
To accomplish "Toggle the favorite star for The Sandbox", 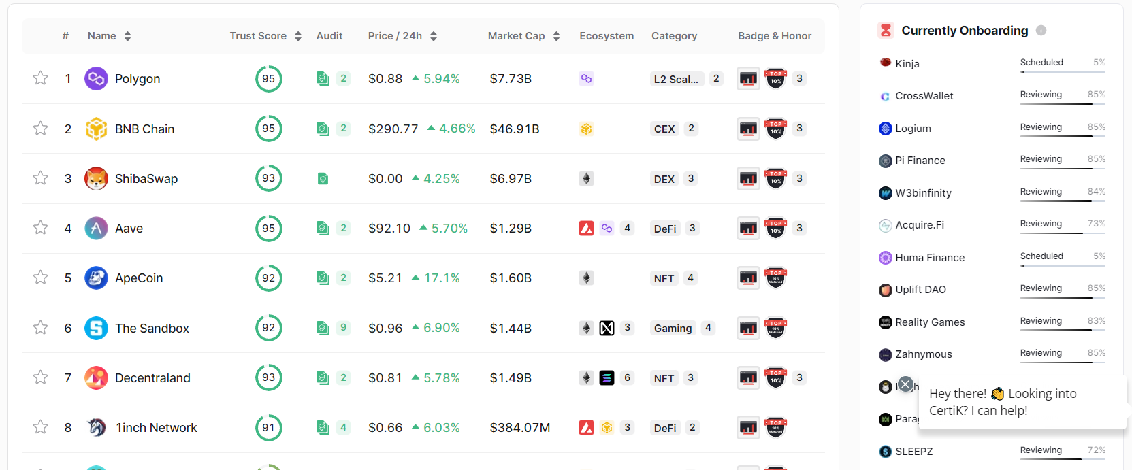I will (x=39, y=328).
